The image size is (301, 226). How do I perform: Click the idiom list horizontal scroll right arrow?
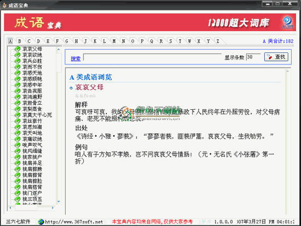click(x=53, y=208)
